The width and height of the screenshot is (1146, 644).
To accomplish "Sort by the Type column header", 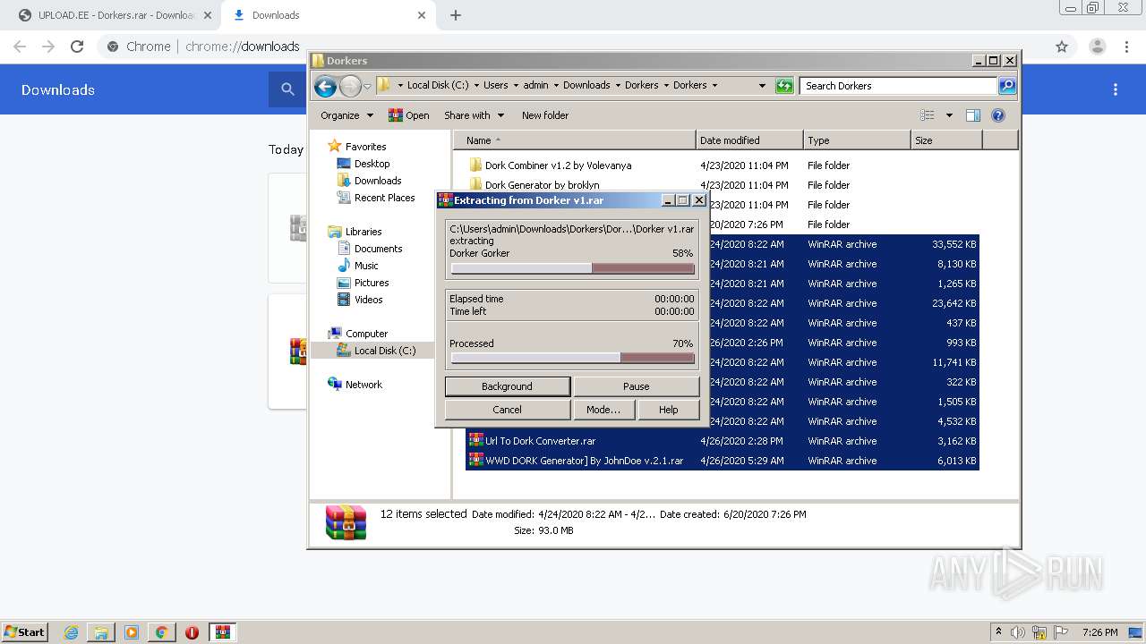I will (857, 140).
